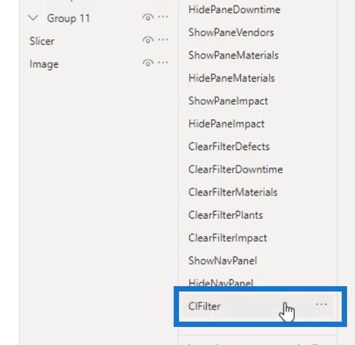Apply the ShowPaneImpact bookmark
The height and width of the screenshot is (345, 355).
pos(228,101)
